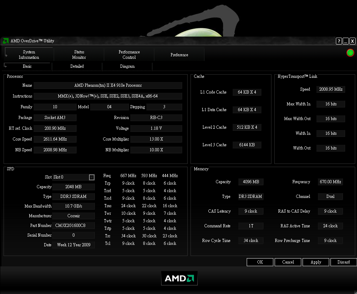Open the SPD Slot dropdown arrow

[x=92, y=177]
